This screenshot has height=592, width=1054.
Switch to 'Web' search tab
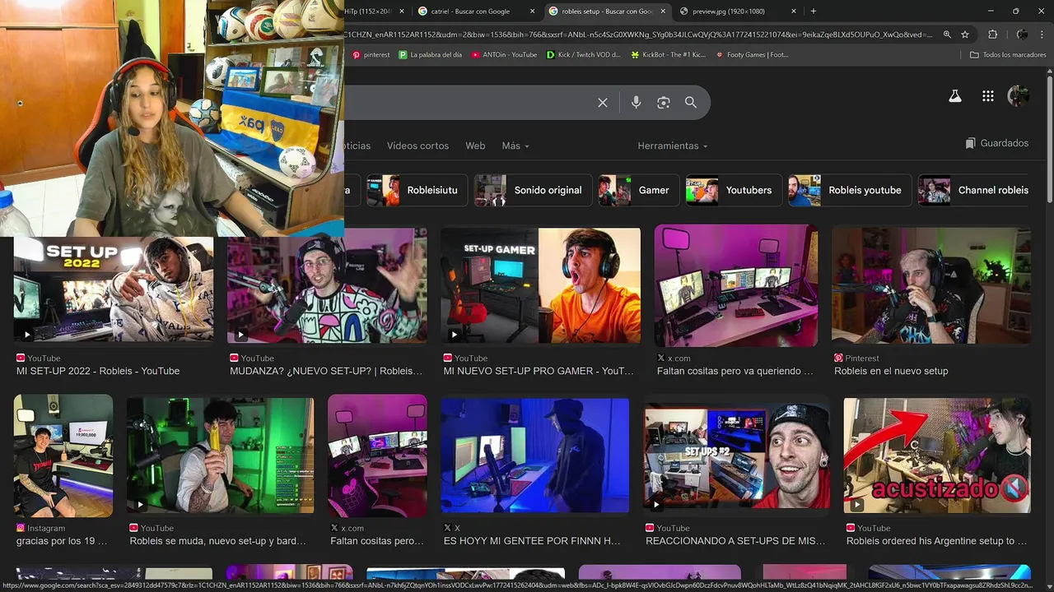[x=475, y=146]
